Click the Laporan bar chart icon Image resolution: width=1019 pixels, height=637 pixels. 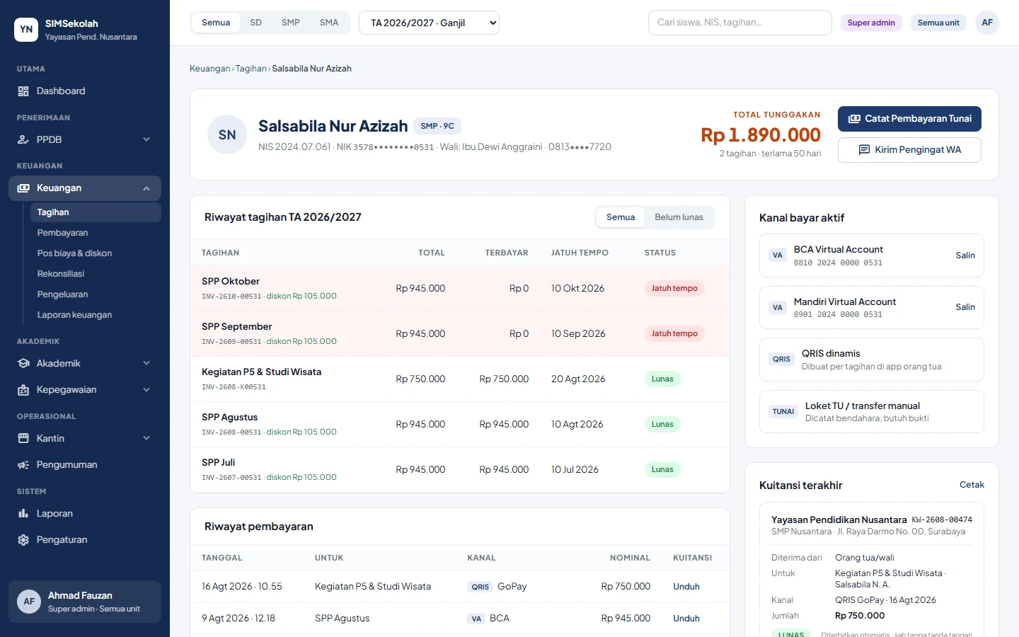23,514
